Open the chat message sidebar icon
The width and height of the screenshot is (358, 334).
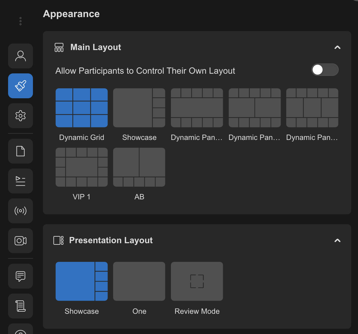21,276
